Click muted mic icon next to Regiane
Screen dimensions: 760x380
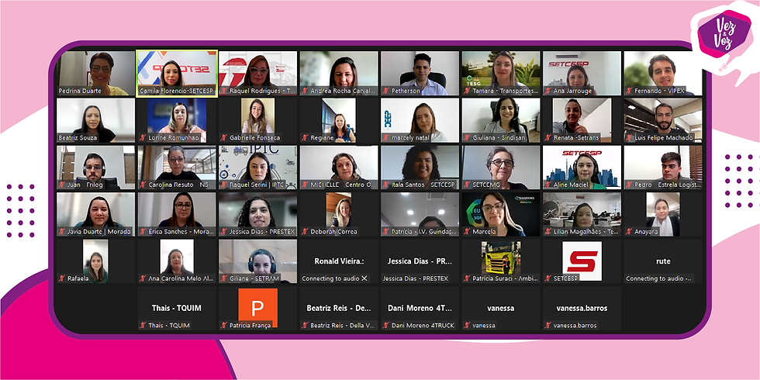coord(305,138)
